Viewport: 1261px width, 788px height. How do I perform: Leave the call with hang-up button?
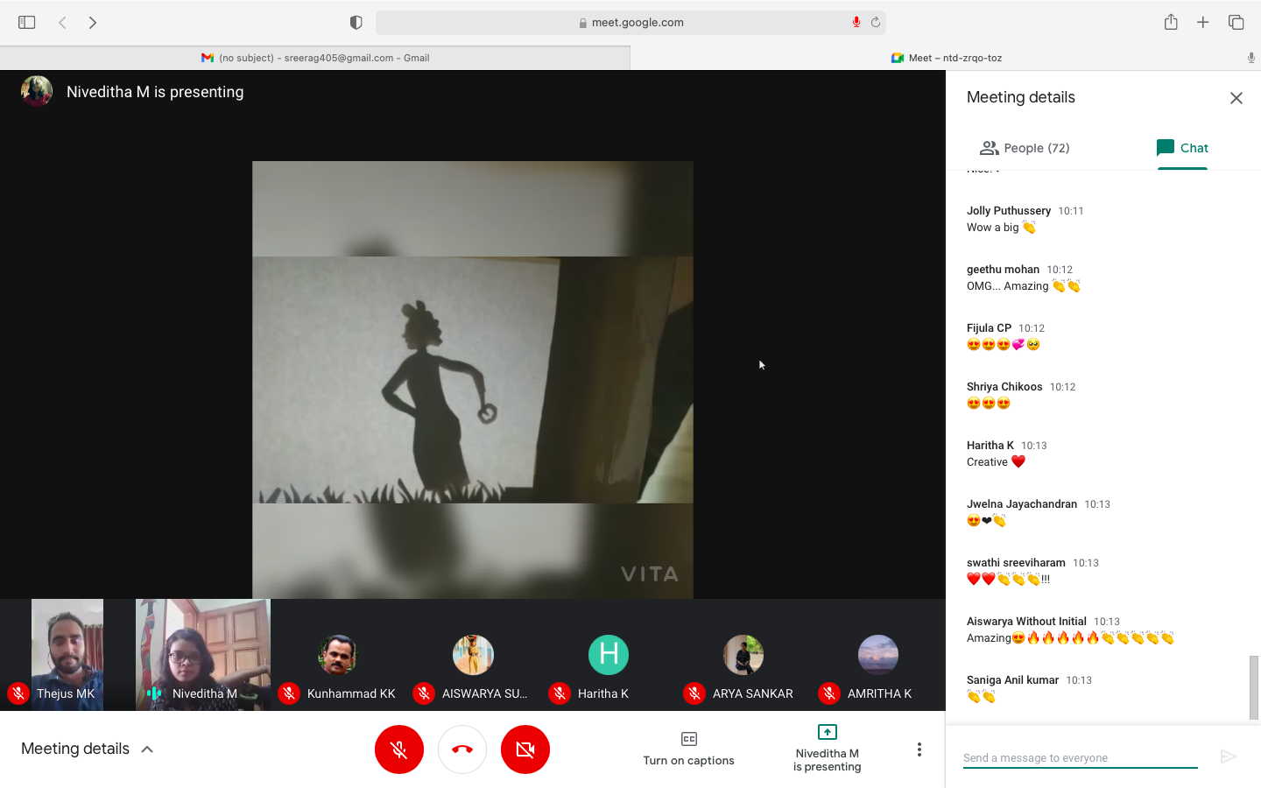462,749
